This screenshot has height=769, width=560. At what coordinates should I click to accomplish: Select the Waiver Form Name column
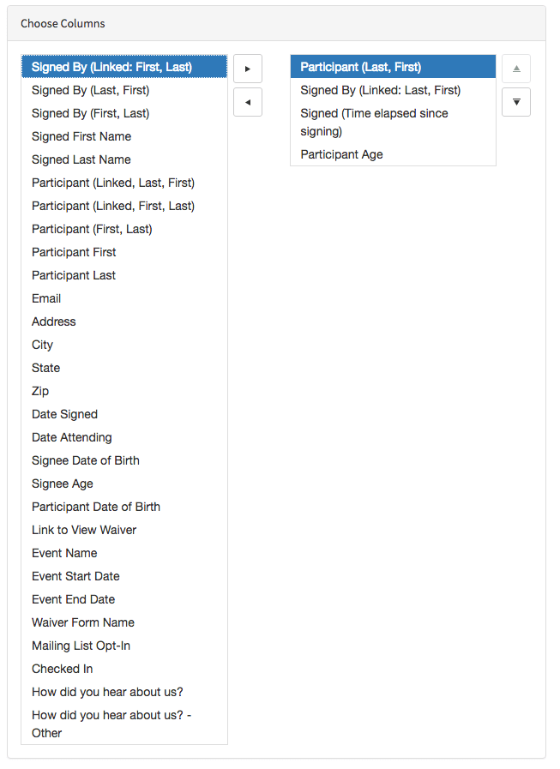click(x=82, y=622)
